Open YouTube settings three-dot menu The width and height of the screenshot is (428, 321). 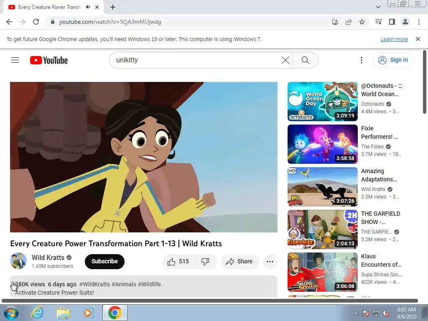[362, 60]
